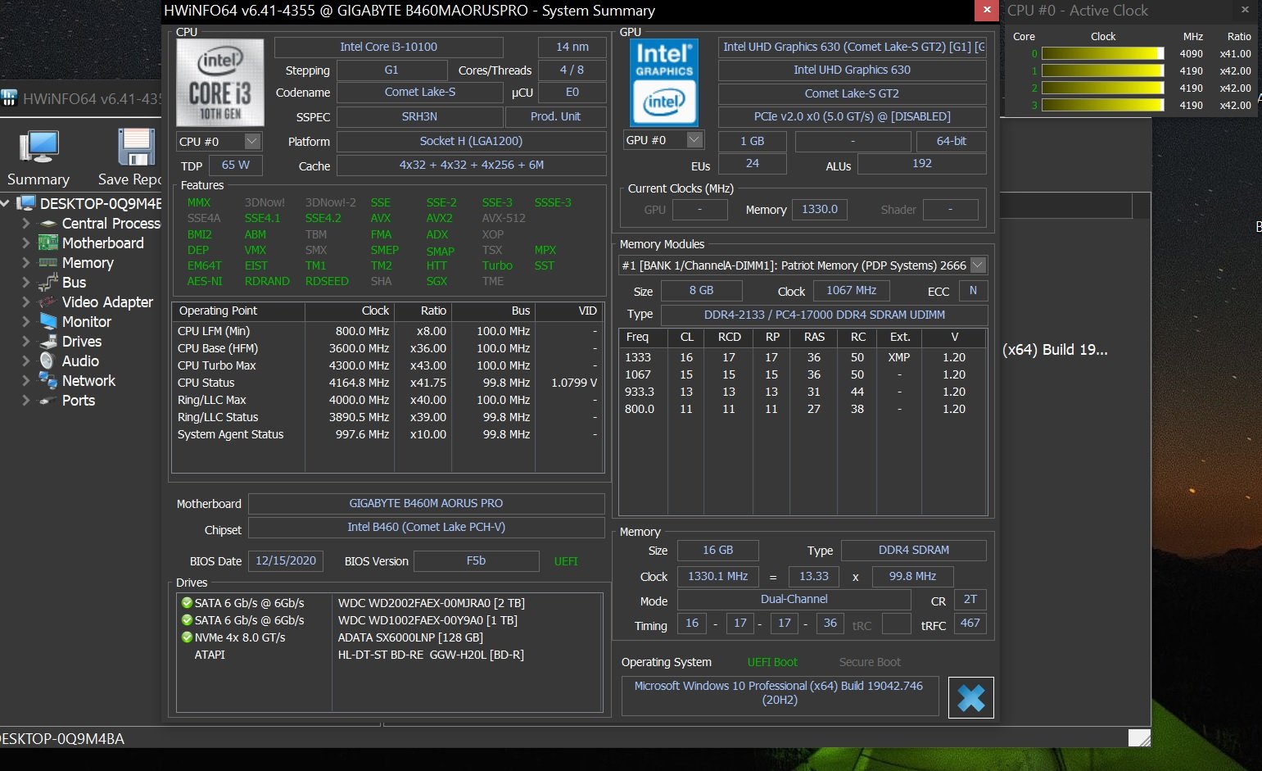Open the Memory Modules selector dropdown
Screen dimensions: 1262x771
[978, 265]
